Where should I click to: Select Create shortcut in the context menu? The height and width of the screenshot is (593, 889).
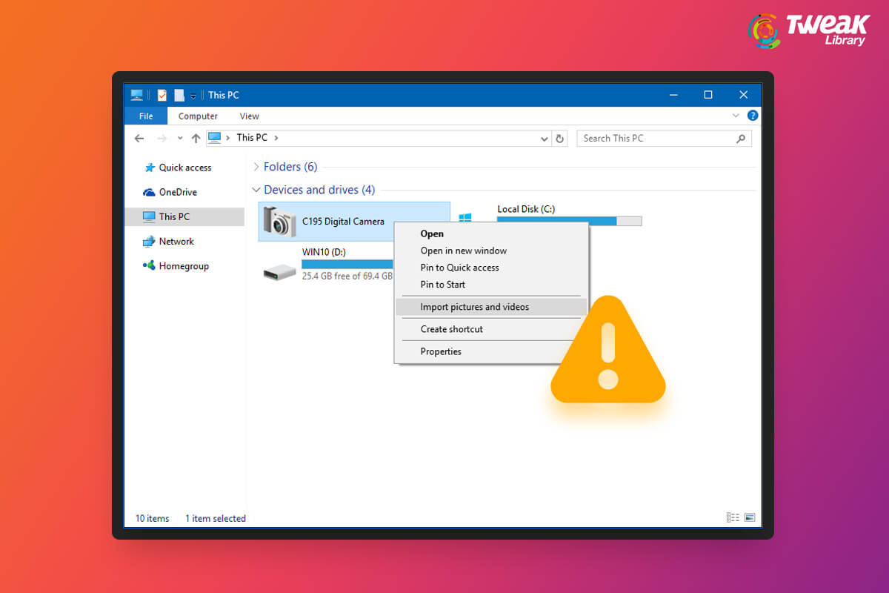pyautogui.click(x=453, y=329)
